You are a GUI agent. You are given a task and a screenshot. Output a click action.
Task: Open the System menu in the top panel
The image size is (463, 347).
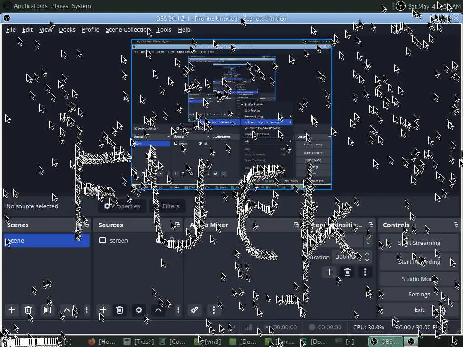coord(81,6)
